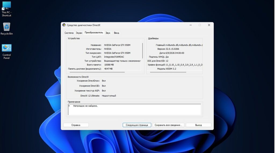Open the Control Panel desktop icon
This screenshot has width=275, height=153.
click(6, 51)
